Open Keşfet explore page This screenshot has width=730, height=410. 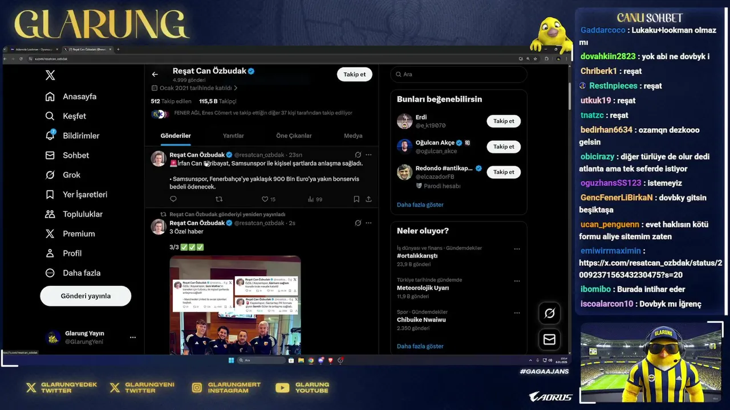66,116
